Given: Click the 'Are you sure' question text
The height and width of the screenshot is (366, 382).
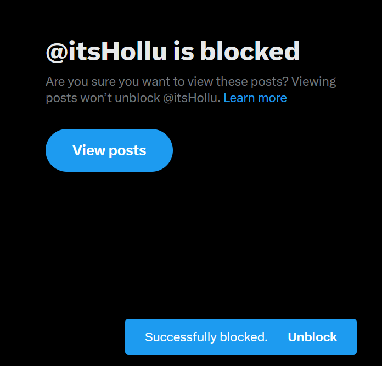Looking at the screenshot, I should (x=167, y=81).
